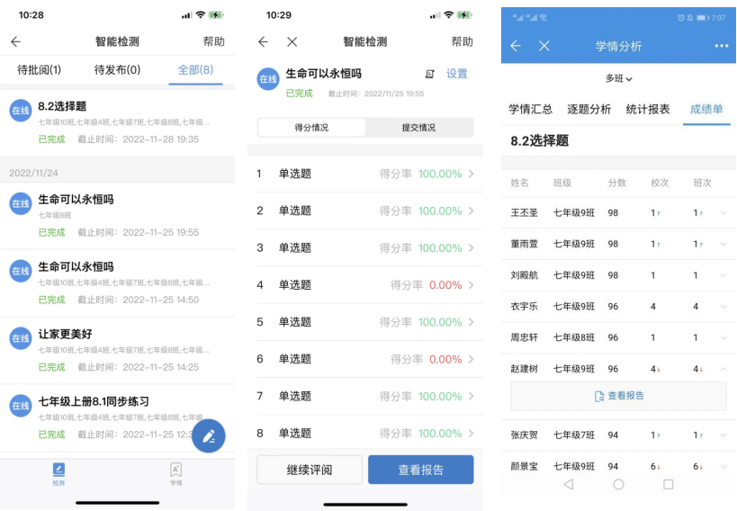Expand the 周忠轩 row chevron

724,337
